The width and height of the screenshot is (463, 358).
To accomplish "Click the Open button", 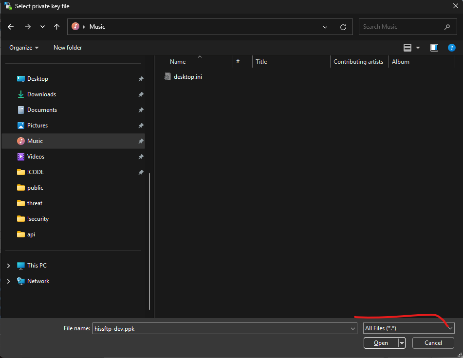I will tap(380, 343).
